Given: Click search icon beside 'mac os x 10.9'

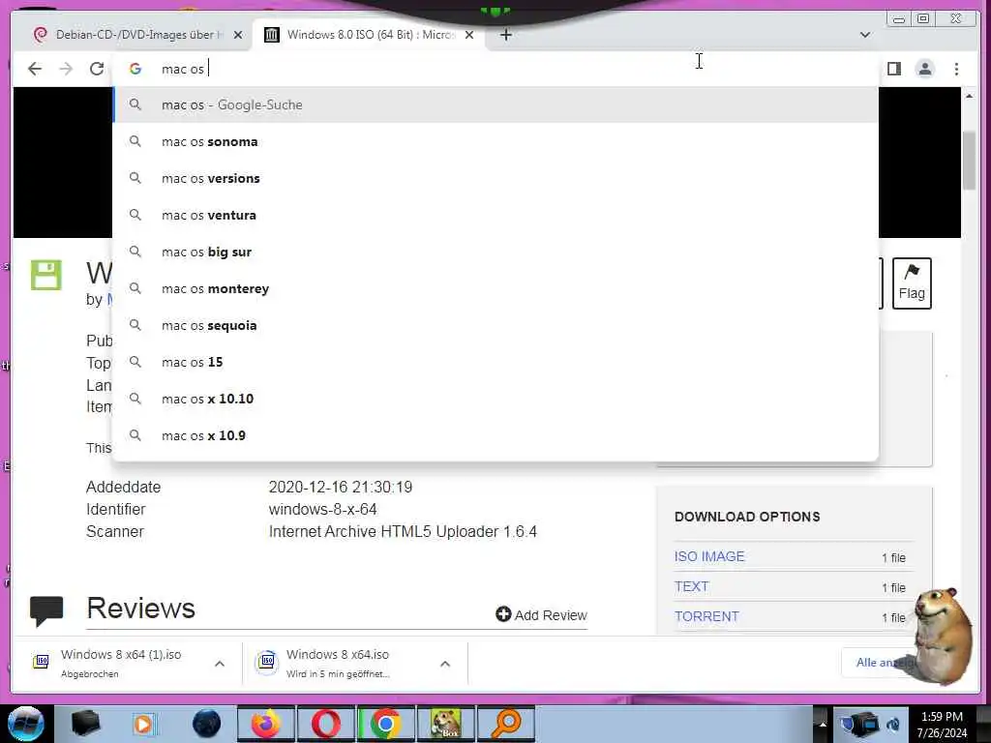Looking at the screenshot, I should (135, 434).
